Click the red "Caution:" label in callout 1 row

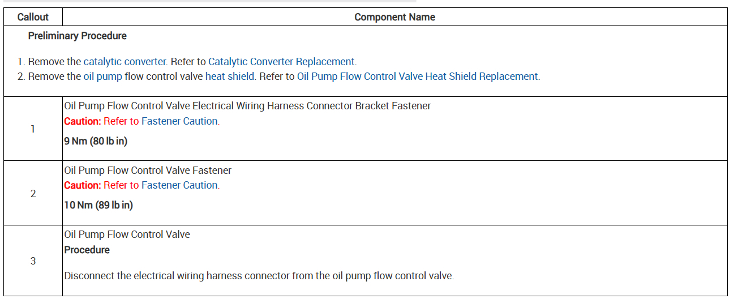82,121
